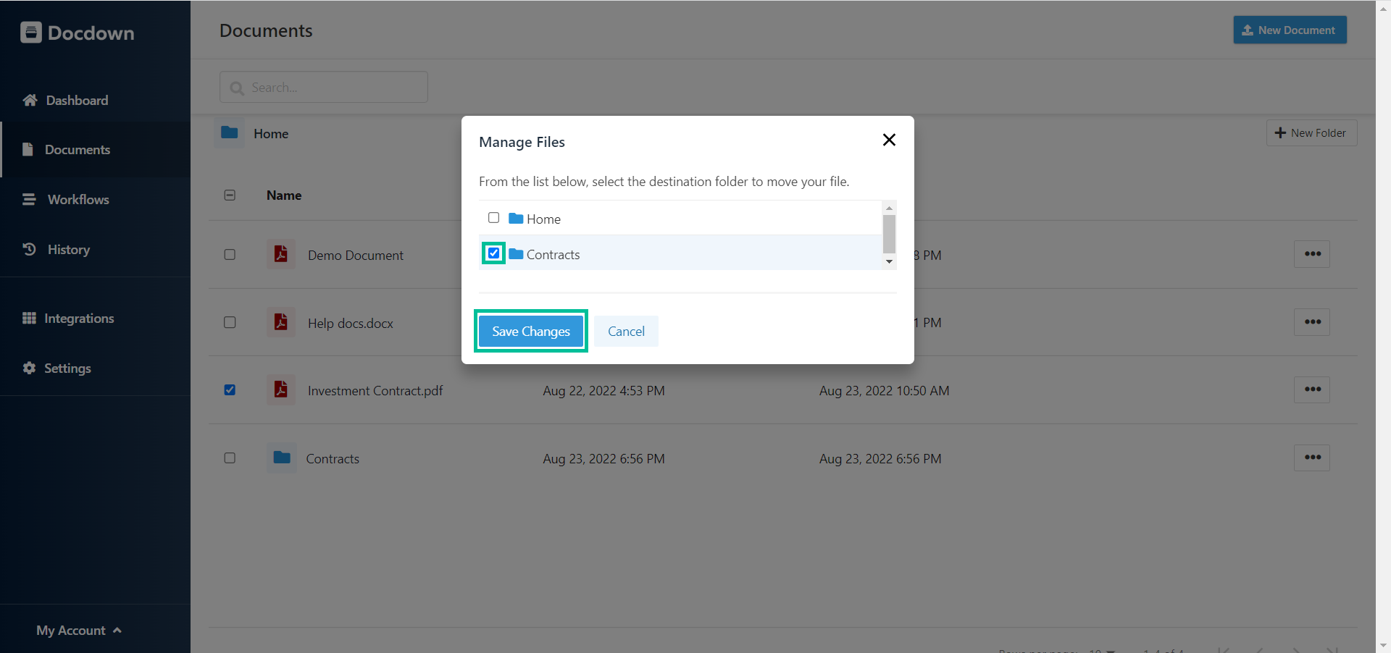Open Settings via the gear icon
This screenshot has width=1391, height=653.
[x=30, y=368]
